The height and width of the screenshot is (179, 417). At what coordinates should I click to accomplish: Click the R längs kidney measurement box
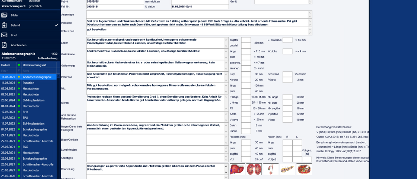[246, 97]
